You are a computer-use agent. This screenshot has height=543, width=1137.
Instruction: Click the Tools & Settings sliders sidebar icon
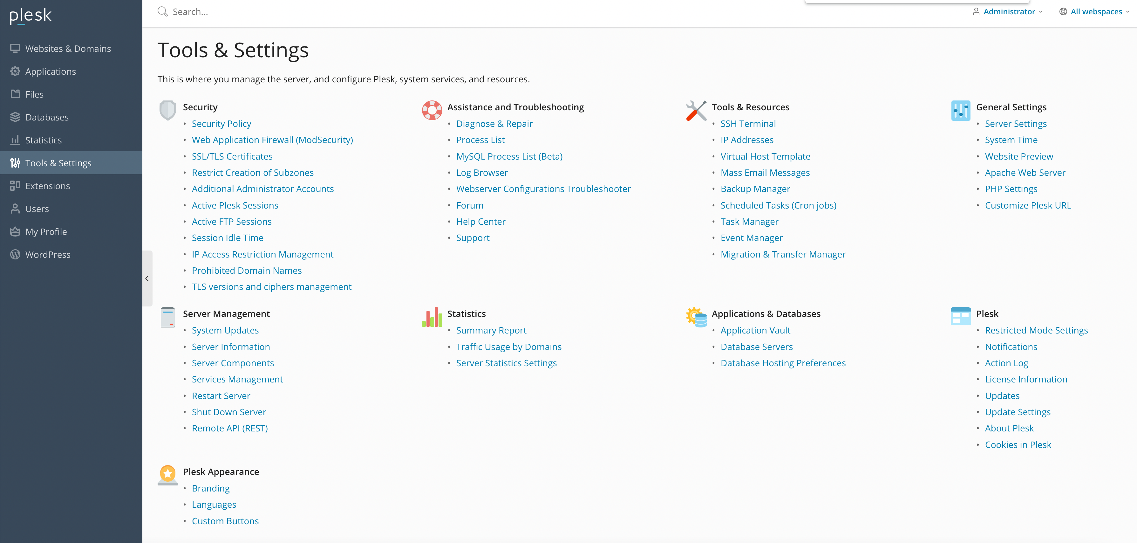coord(16,163)
